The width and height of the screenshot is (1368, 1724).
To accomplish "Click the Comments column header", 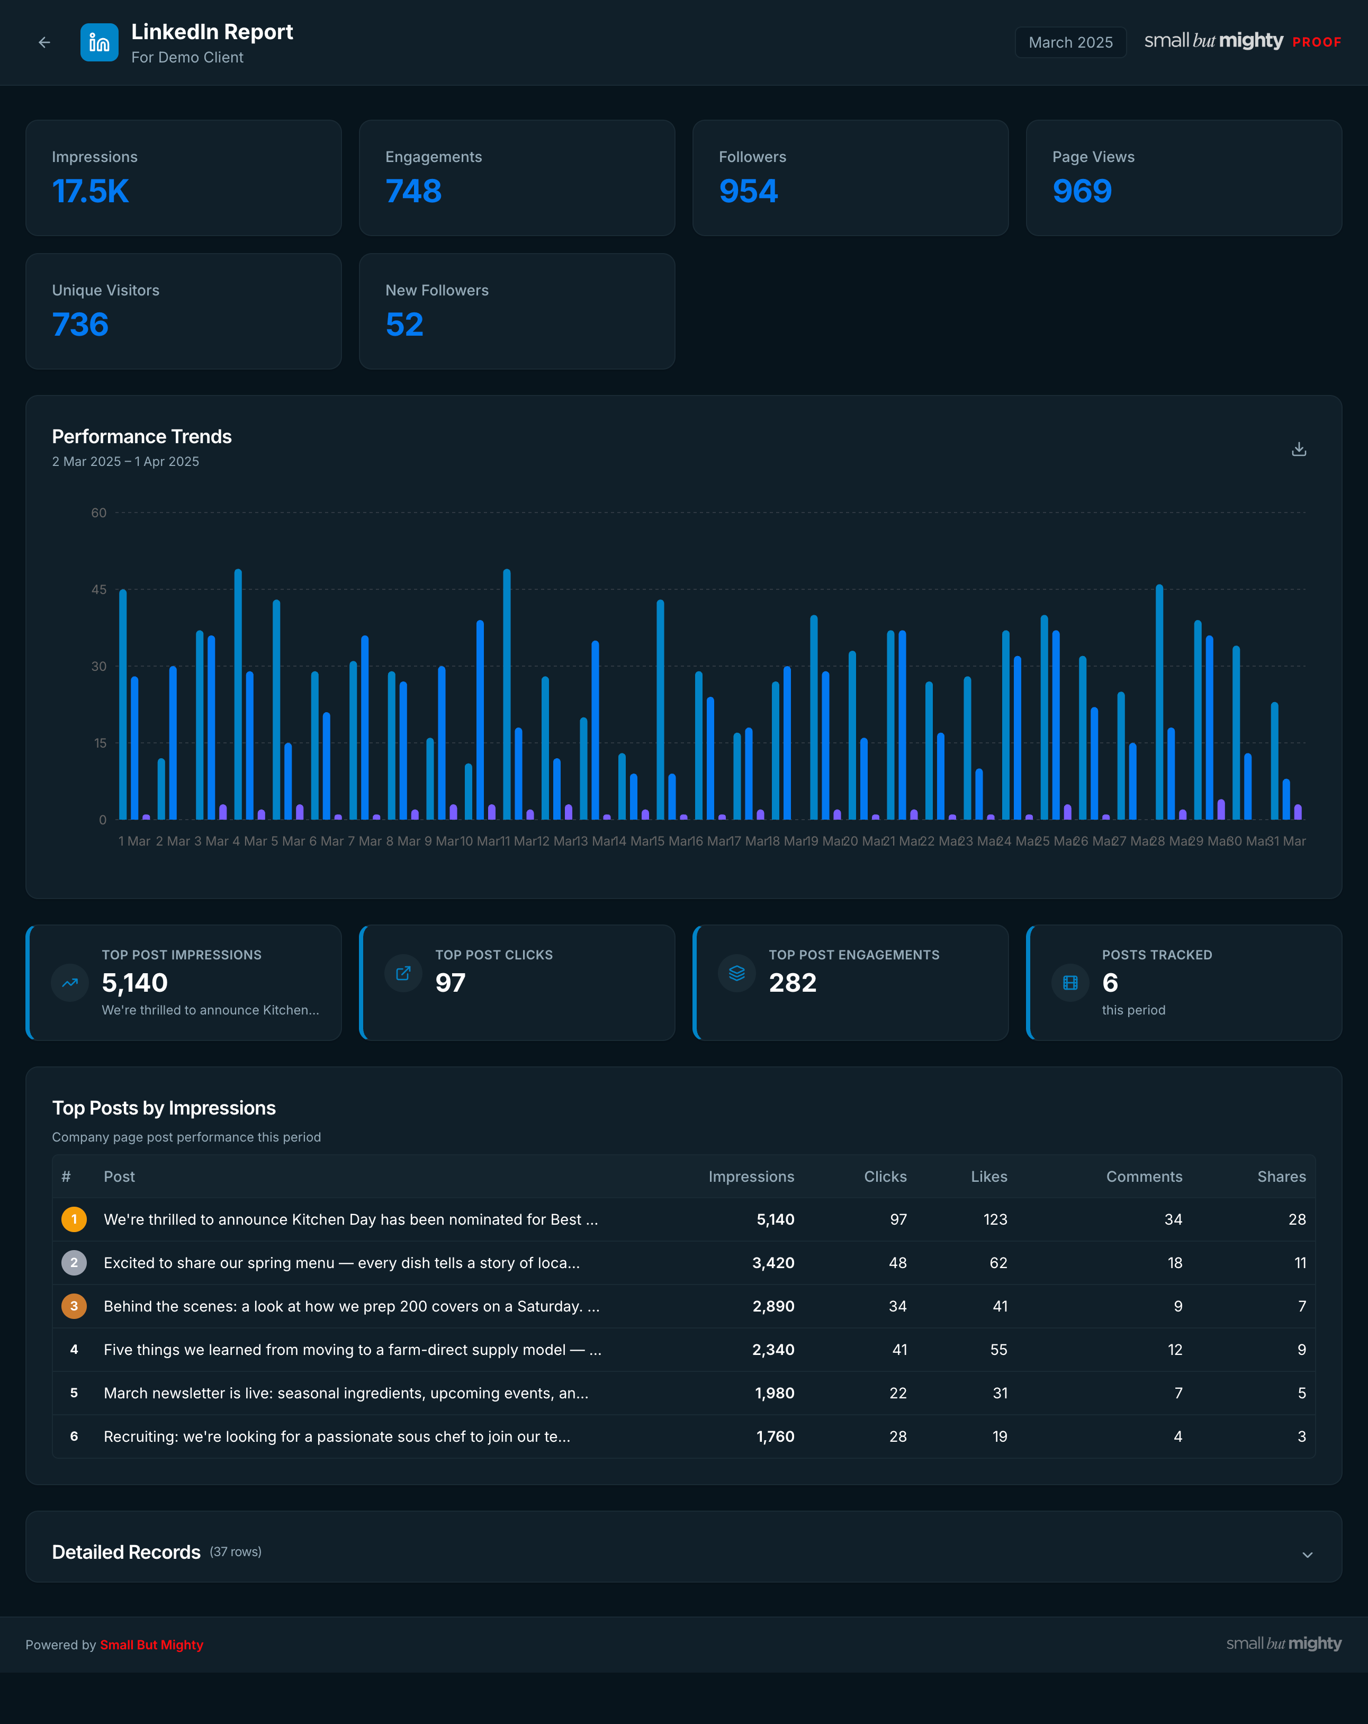I will [x=1144, y=1177].
